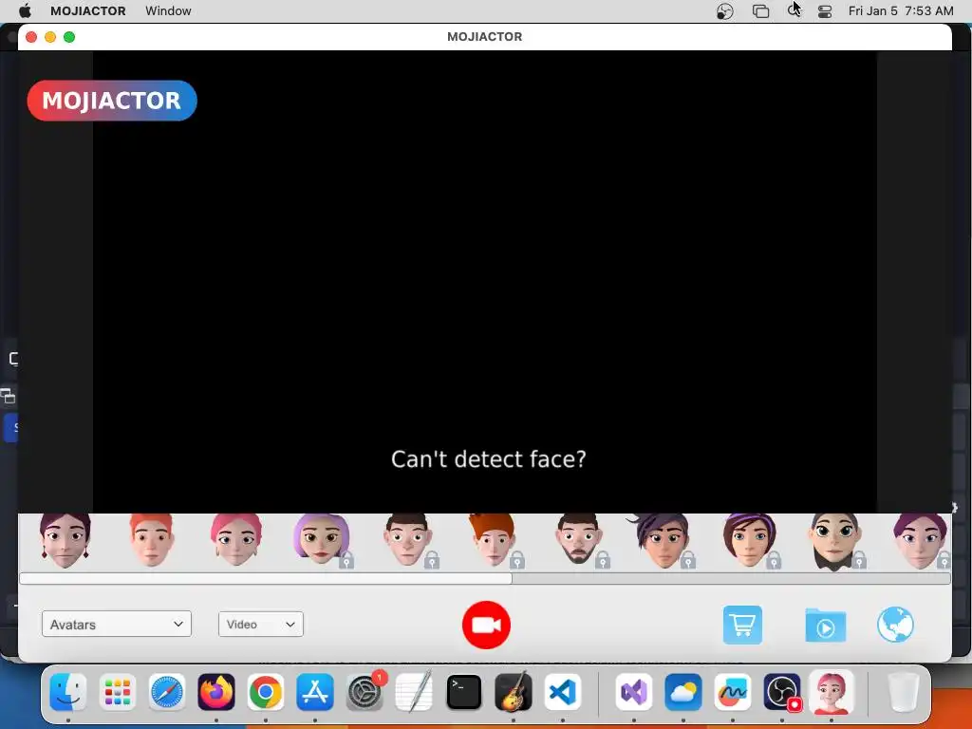Viewport: 972px width, 729px height.
Task: Open Freeform from the Dock
Action: pos(733,692)
